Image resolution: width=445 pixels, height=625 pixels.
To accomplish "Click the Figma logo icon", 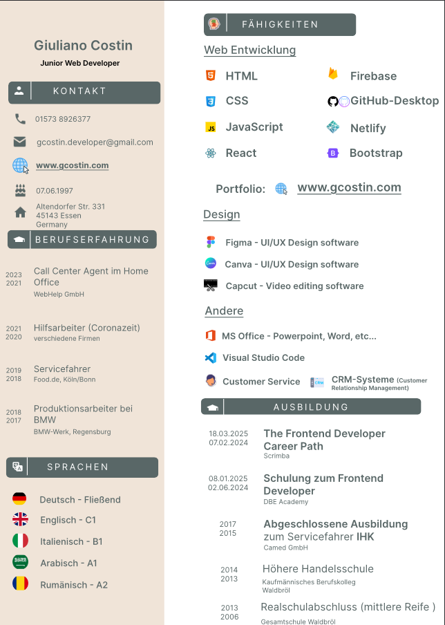I will coord(211,242).
